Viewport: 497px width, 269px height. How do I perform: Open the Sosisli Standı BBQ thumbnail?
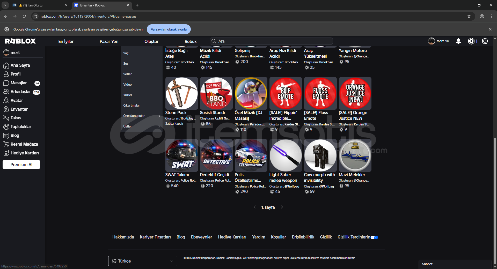pos(216,93)
